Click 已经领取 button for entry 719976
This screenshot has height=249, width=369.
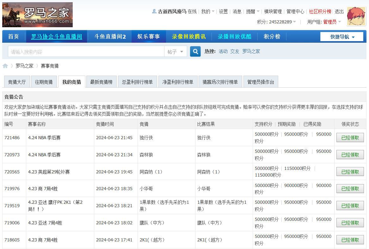point(350,189)
